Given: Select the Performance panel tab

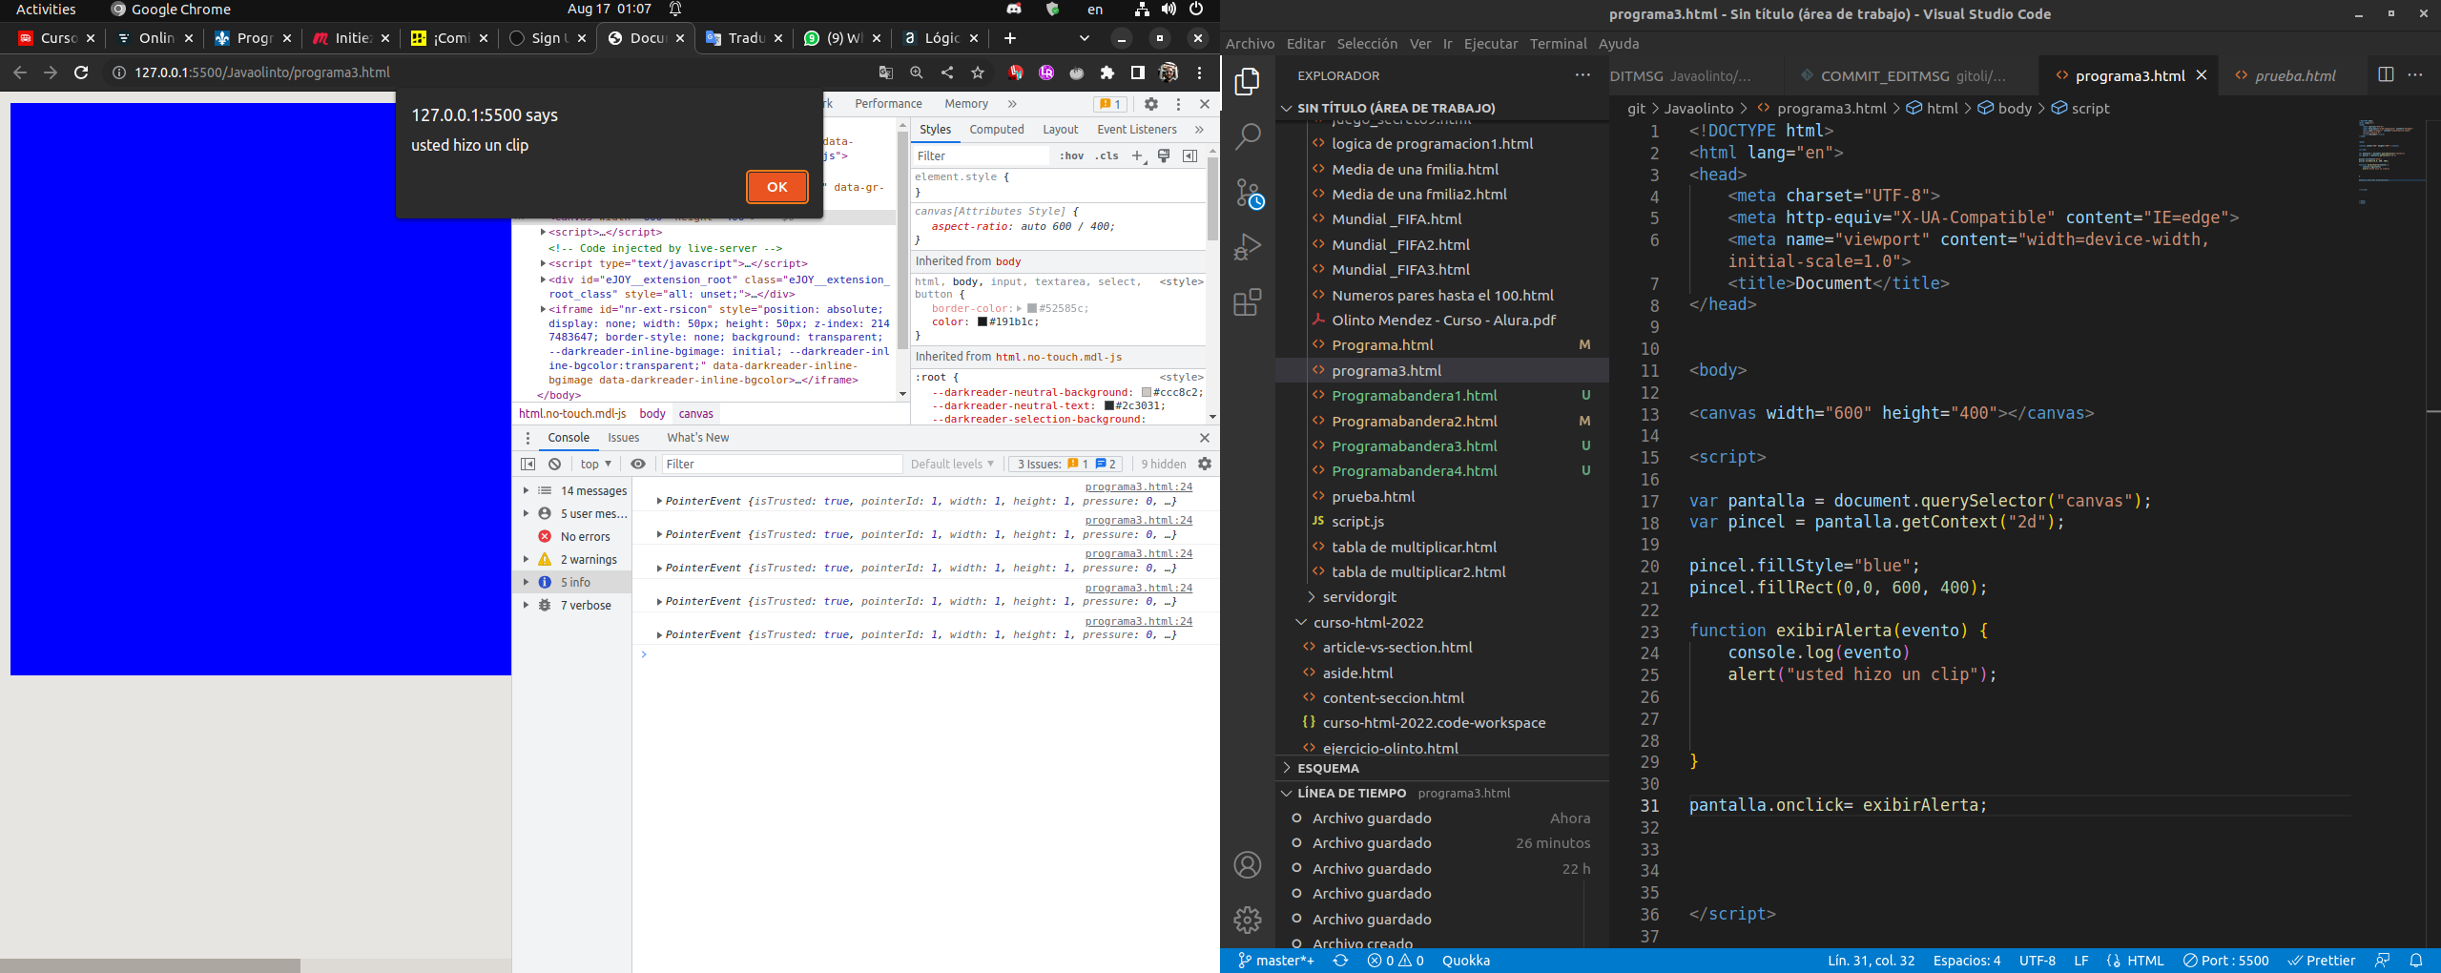Looking at the screenshot, I should (x=888, y=104).
